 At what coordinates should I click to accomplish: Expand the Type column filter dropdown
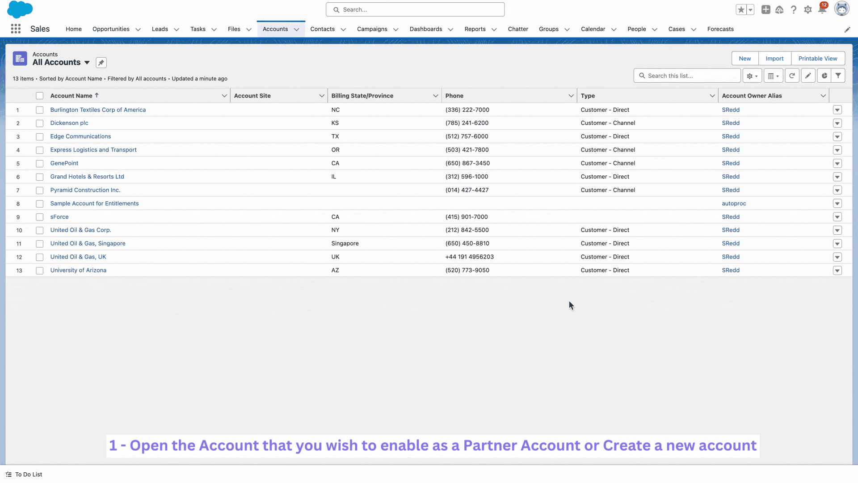click(711, 96)
